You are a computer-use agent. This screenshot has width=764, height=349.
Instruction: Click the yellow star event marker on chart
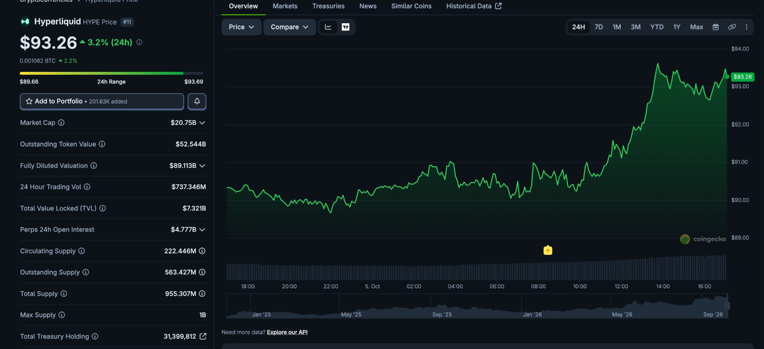[548, 250]
